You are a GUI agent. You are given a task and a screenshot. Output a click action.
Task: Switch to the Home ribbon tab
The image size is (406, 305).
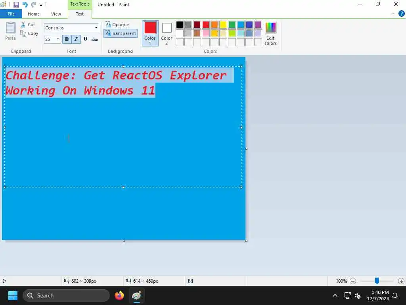34,14
